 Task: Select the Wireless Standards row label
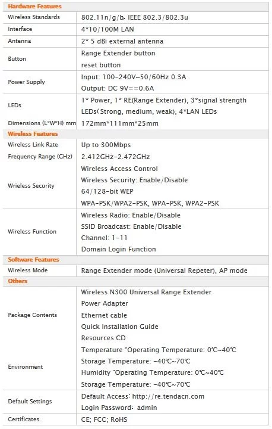coord(34,17)
